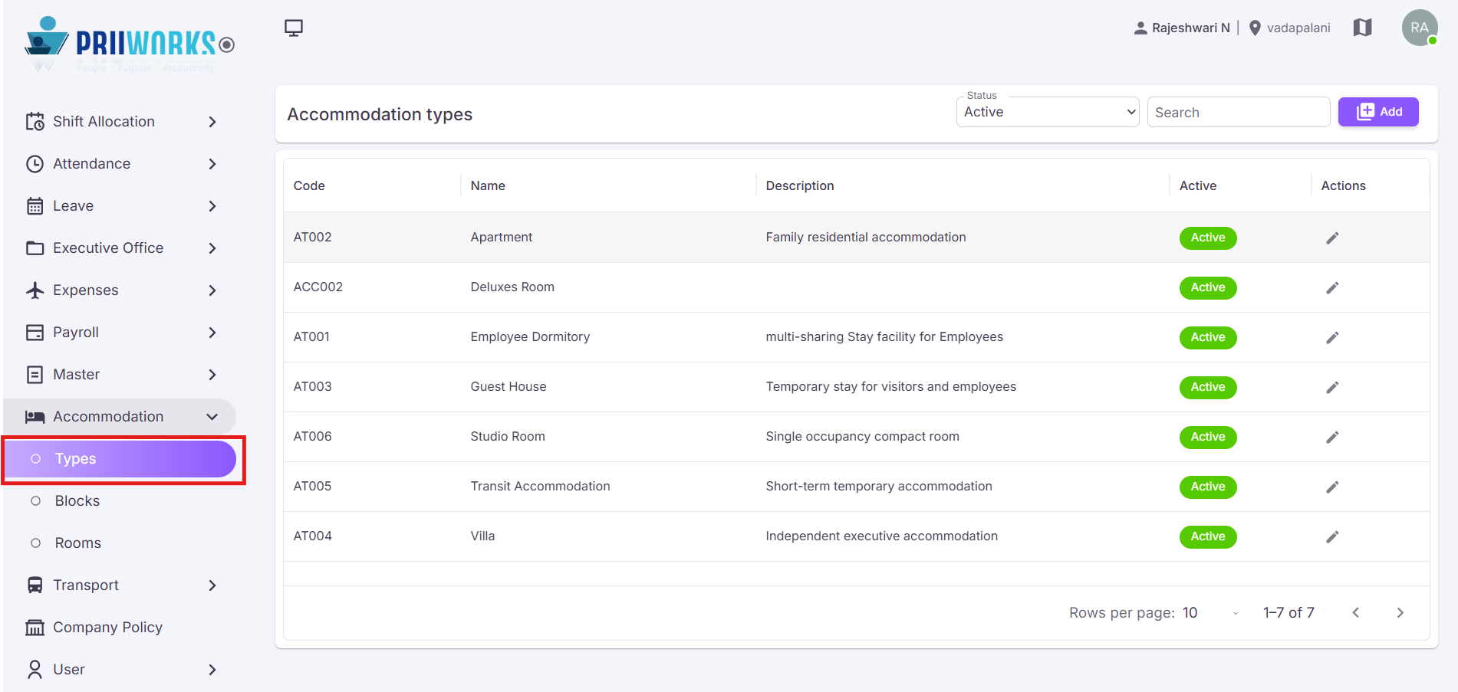Click the Attendance clock icon
The image size is (1458, 692).
point(35,164)
